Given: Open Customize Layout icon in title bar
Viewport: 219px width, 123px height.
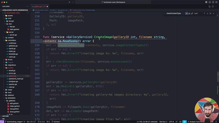Looking at the screenshot, I should [216, 2].
